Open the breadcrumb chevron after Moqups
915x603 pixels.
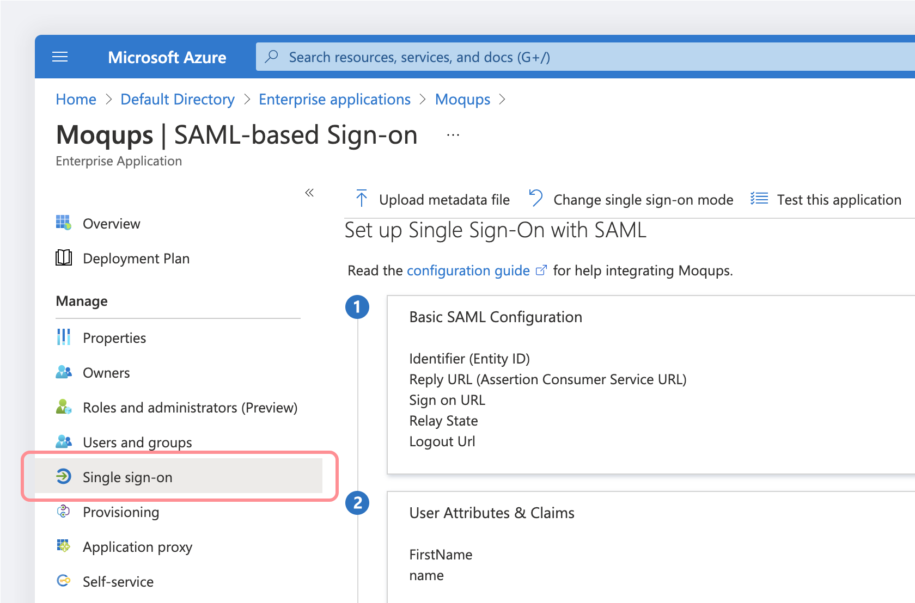[502, 100]
